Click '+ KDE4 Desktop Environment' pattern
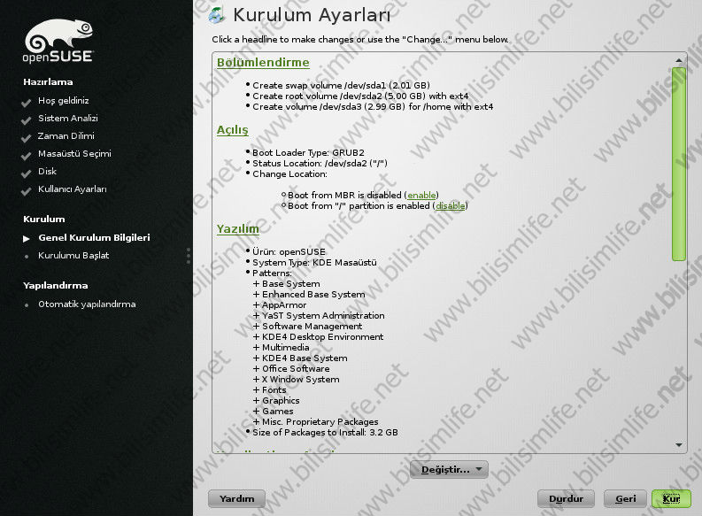 (319, 337)
